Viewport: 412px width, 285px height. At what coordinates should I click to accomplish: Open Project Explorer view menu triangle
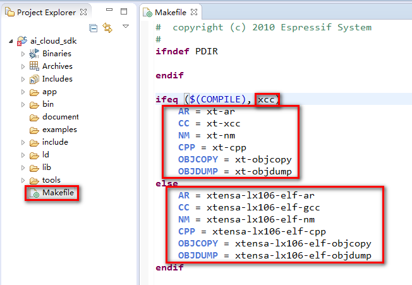tap(126, 27)
